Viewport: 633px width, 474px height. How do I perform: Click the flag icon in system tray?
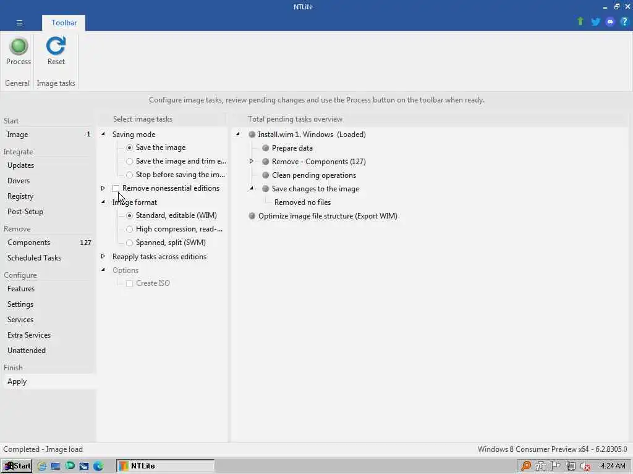tap(556, 466)
